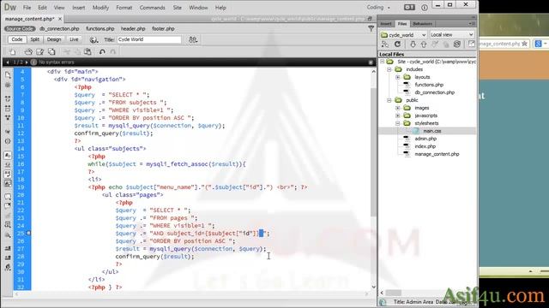Viewport: 549px width, 308px height.
Task: Select Source Code in related files bar
Action: (x=20, y=28)
